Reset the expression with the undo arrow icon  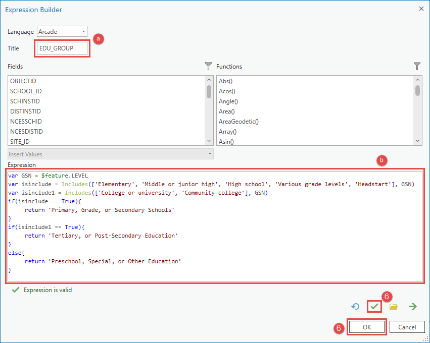355,306
